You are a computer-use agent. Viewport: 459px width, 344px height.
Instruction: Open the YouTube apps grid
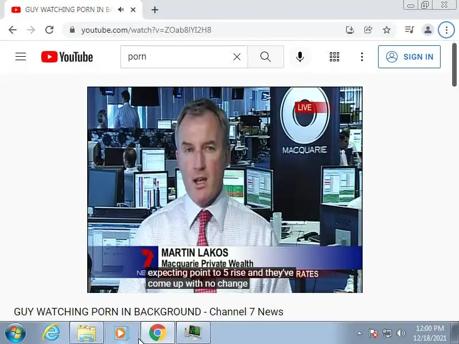click(334, 57)
